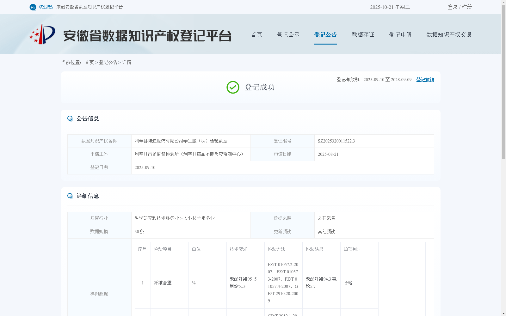Viewport: 506px width, 316px height.
Task: Select the 登记公告 navigation tab
Action: pyautogui.click(x=325, y=34)
